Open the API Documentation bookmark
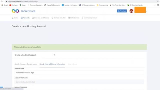 tap(87, 5)
